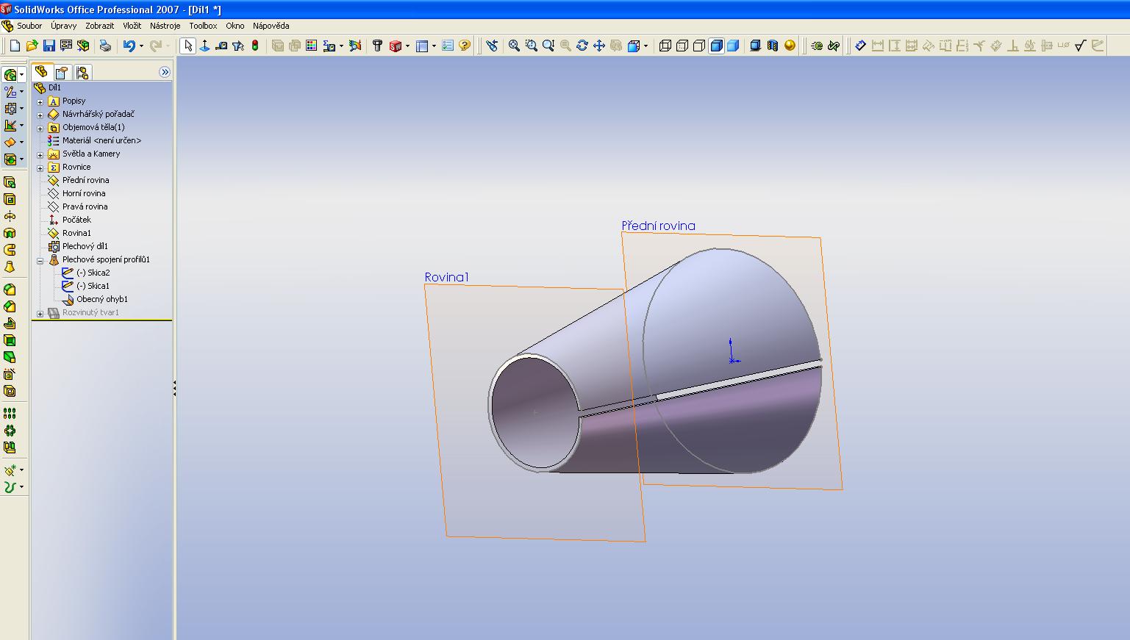This screenshot has width=1130, height=640.
Task: Click the Rovina1 plane label in viewport
Action: [x=446, y=277]
